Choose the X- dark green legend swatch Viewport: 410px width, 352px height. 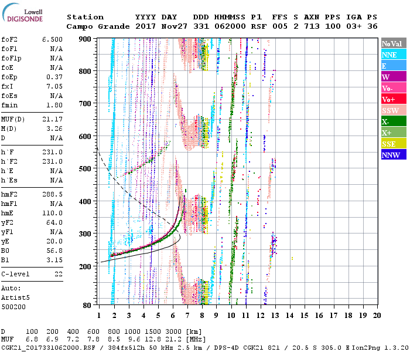(x=392, y=121)
